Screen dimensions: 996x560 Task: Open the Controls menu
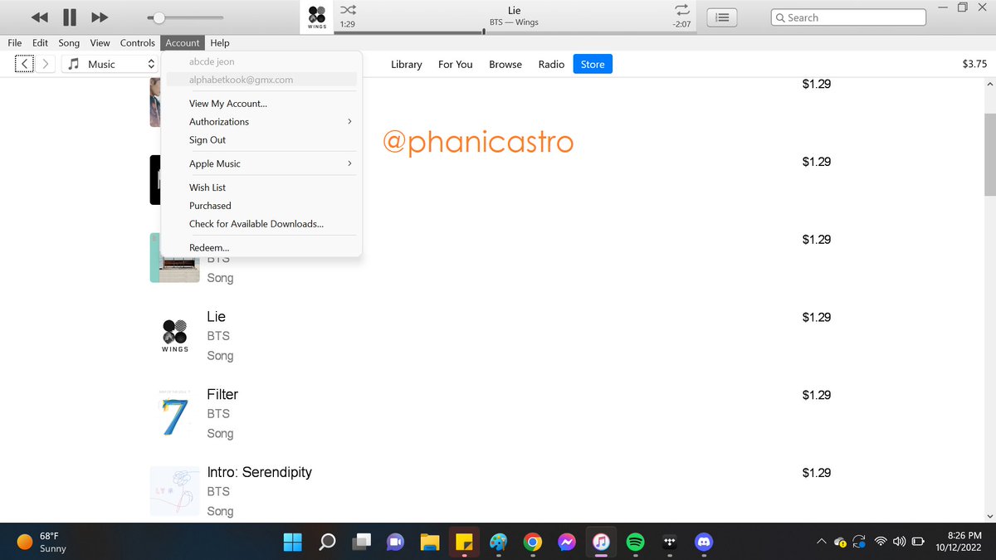point(137,43)
